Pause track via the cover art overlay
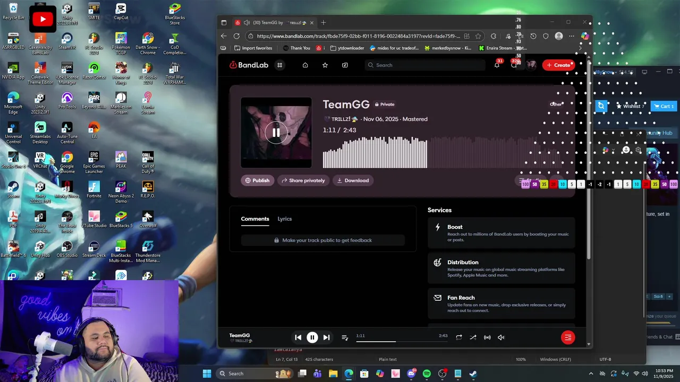The width and height of the screenshot is (680, 382). (276, 133)
